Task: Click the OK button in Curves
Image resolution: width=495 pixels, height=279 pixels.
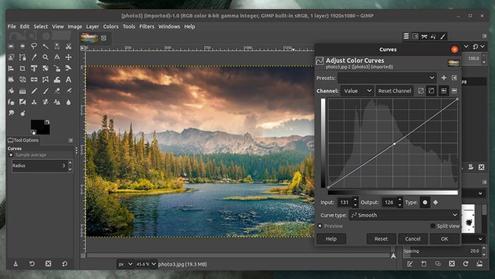Action: point(445,239)
